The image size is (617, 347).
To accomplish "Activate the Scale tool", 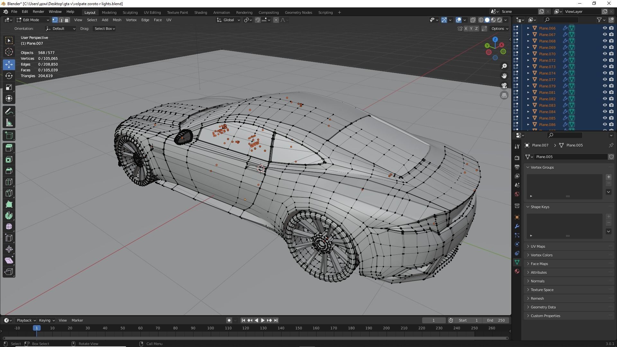I will point(9,87).
